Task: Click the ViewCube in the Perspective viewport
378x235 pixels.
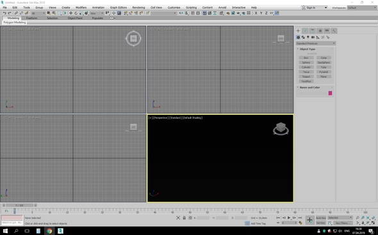Action: (x=281, y=128)
